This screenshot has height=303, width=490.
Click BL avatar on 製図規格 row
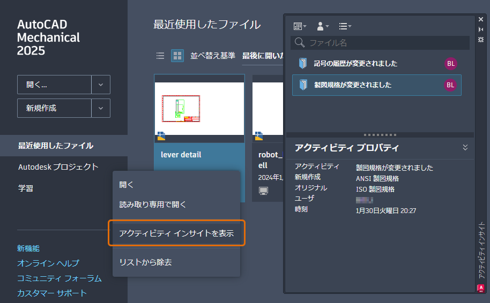click(450, 85)
